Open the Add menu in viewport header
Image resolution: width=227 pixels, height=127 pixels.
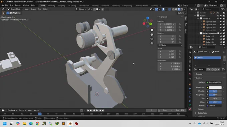coord(39,9)
